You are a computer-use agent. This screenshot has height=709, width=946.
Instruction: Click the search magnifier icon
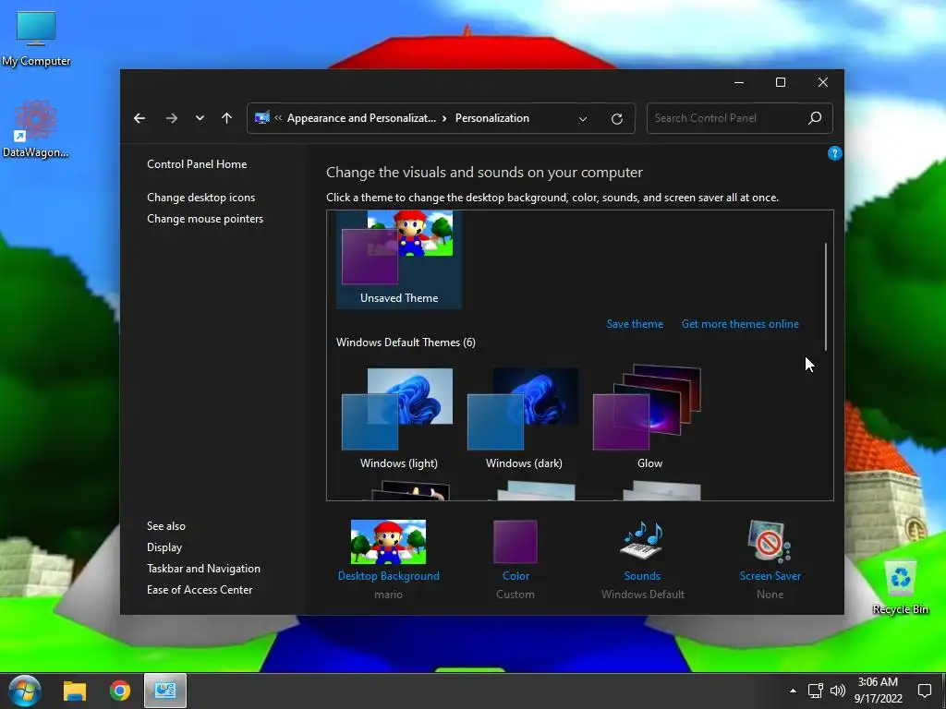[x=815, y=118]
